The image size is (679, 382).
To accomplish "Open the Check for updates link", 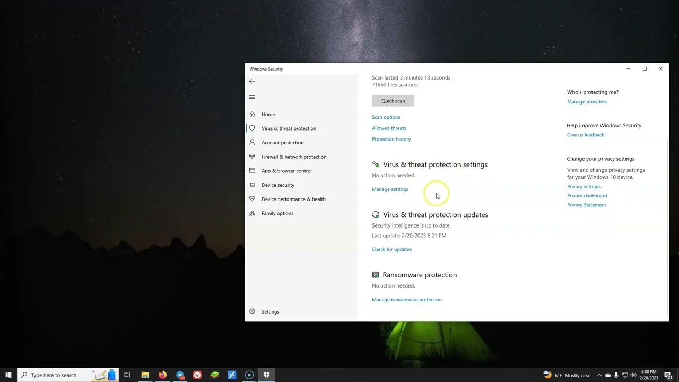I will click(391, 249).
